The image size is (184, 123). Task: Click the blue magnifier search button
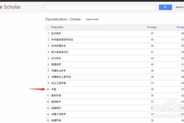[166, 7]
